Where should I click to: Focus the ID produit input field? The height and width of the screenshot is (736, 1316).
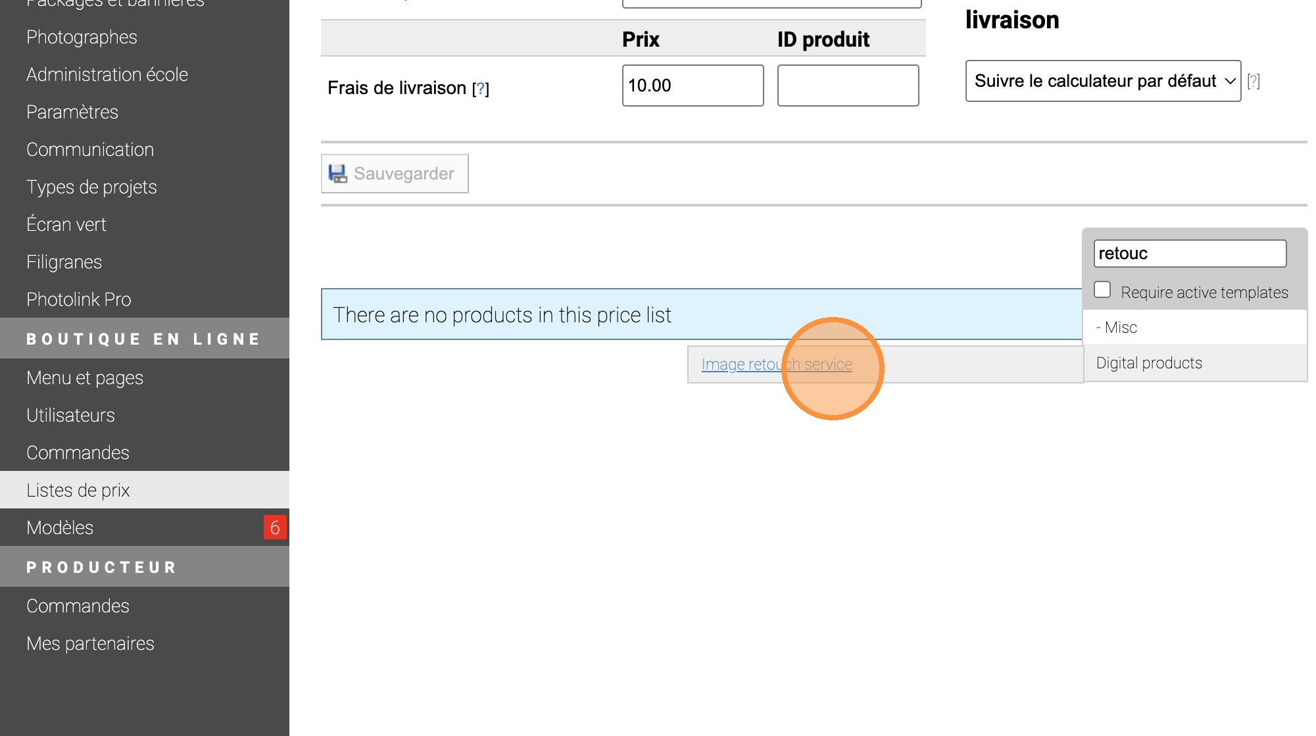click(848, 86)
